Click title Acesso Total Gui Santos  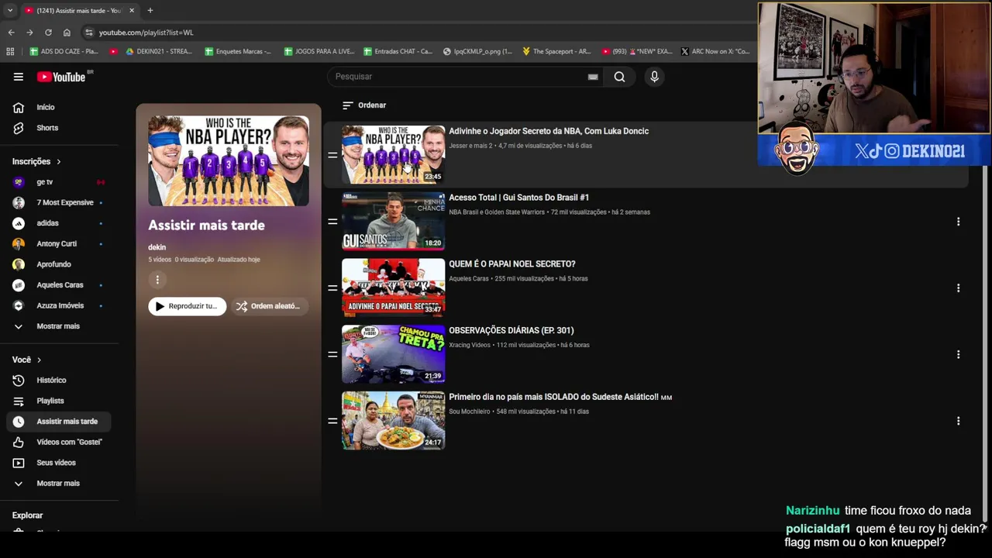point(518,198)
